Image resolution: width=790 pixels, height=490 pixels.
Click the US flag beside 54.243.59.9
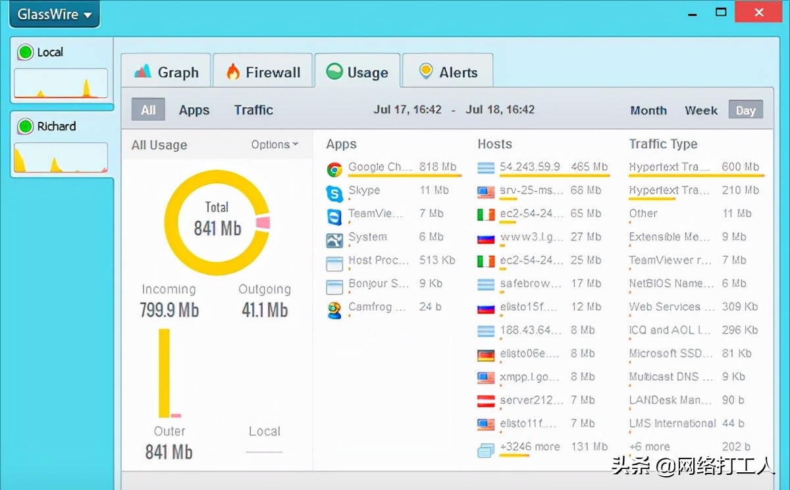coord(485,167)
